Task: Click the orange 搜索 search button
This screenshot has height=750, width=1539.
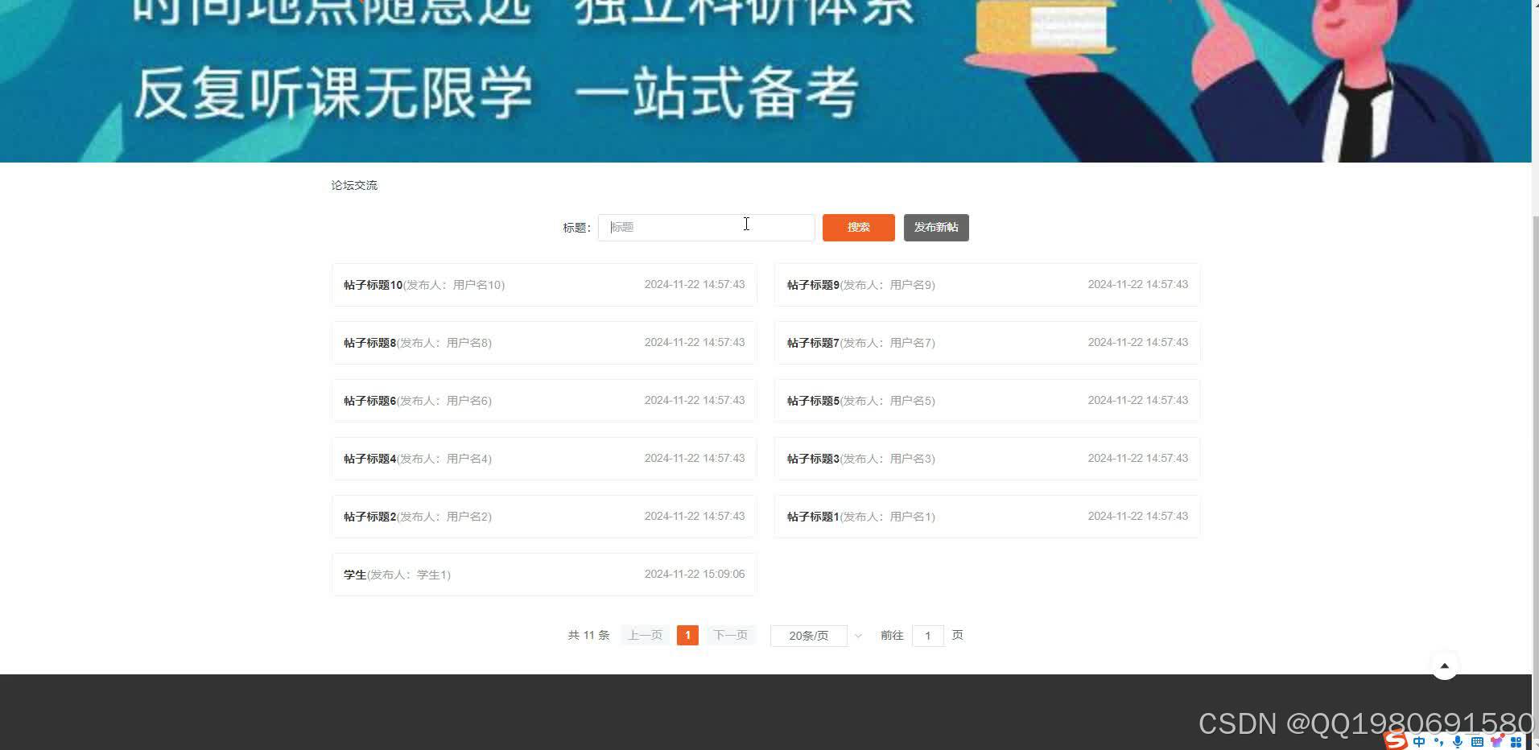Action: tap(857, 227)
